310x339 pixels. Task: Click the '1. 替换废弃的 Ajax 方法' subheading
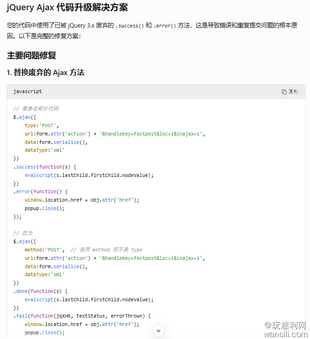click(x=46, y=73)
